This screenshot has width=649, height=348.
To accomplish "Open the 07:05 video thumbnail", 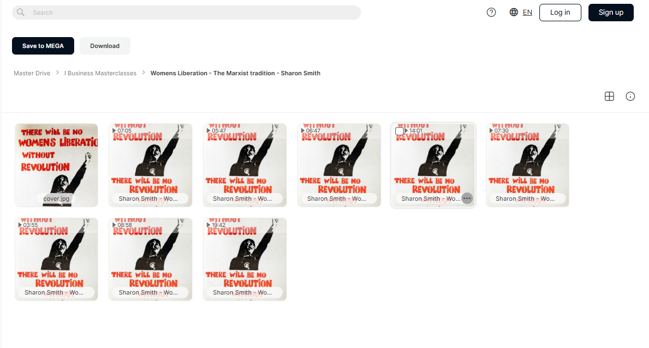I will pyautogui.click(x=150, y=165).
